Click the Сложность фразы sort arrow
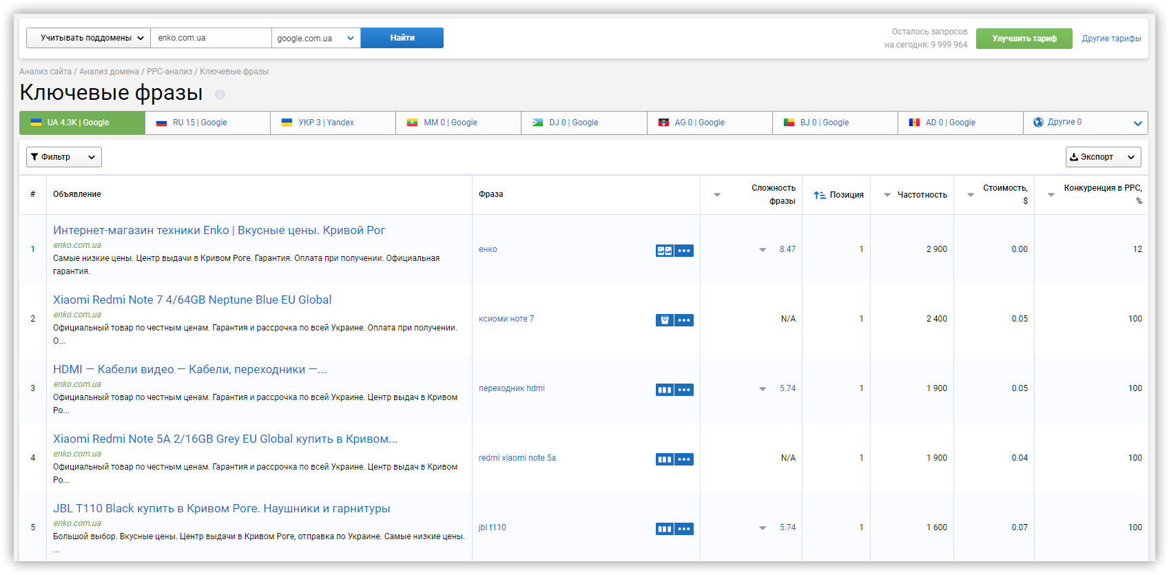 (x=717, y=195)
